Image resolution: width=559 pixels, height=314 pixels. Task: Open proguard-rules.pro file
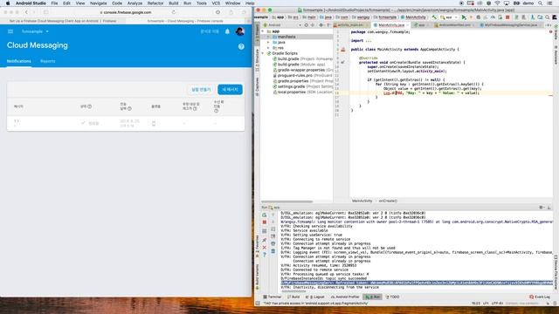(303, 76)
